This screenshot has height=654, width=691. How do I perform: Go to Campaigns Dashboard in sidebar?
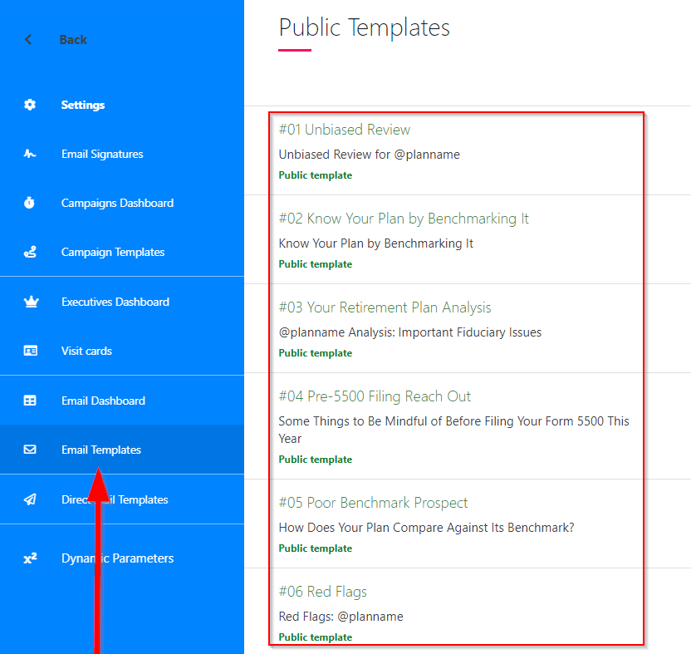117,203
